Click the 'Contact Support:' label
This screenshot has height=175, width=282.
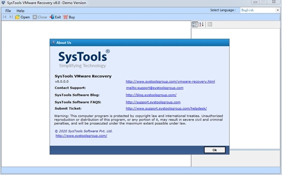(x=70, y=88)
